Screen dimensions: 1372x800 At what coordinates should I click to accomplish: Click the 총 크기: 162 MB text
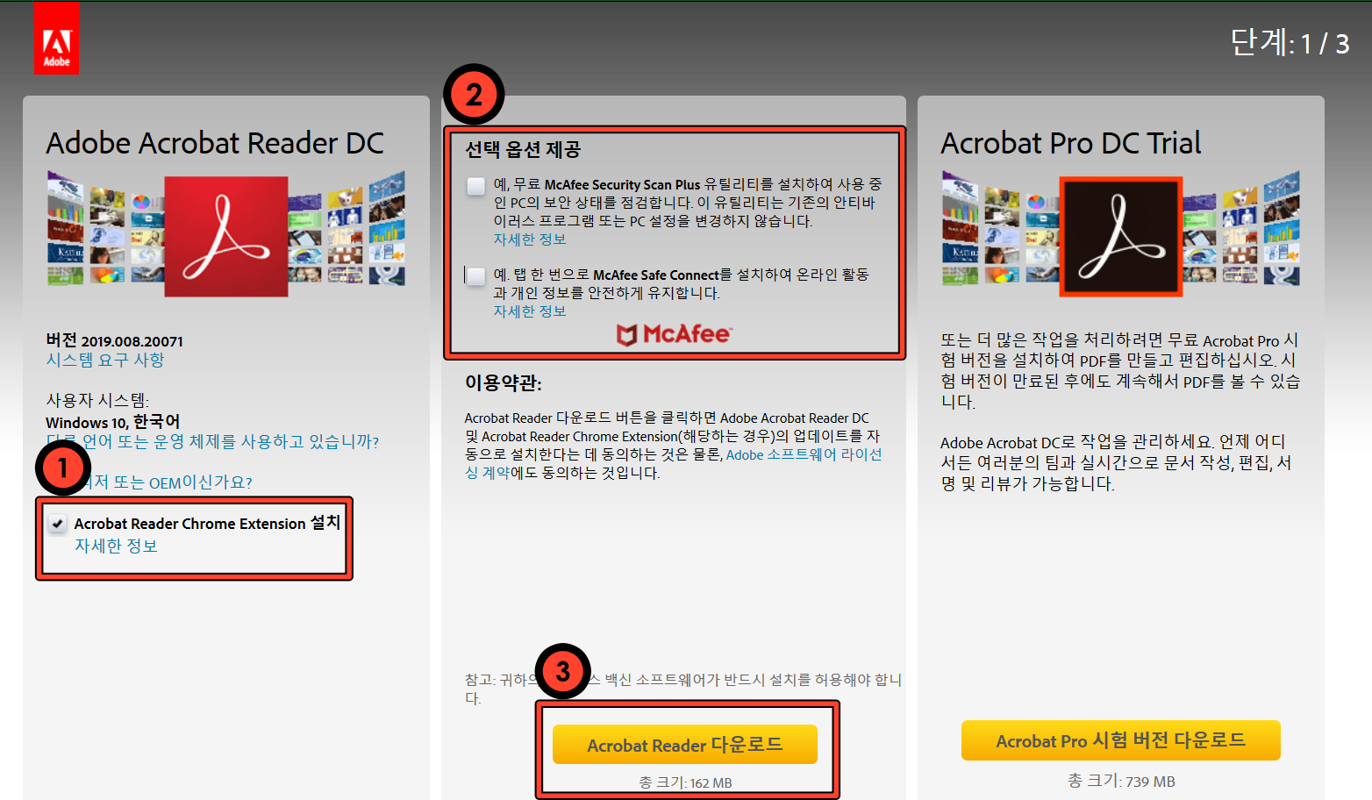(685, 782)
